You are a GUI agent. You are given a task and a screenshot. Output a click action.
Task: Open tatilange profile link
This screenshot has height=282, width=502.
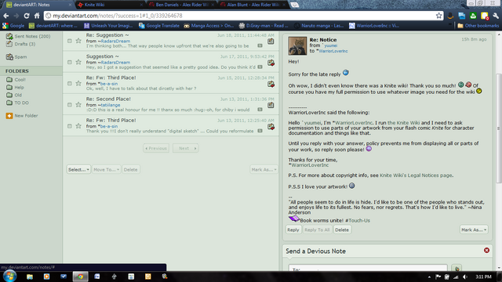click(x=111, y=105)
